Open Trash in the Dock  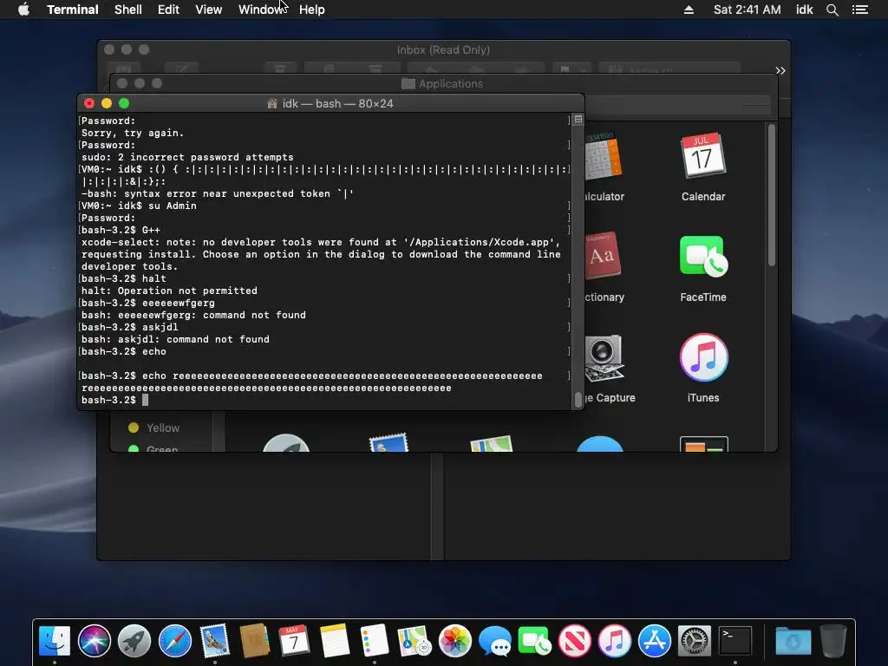click(x=833, y=641)
